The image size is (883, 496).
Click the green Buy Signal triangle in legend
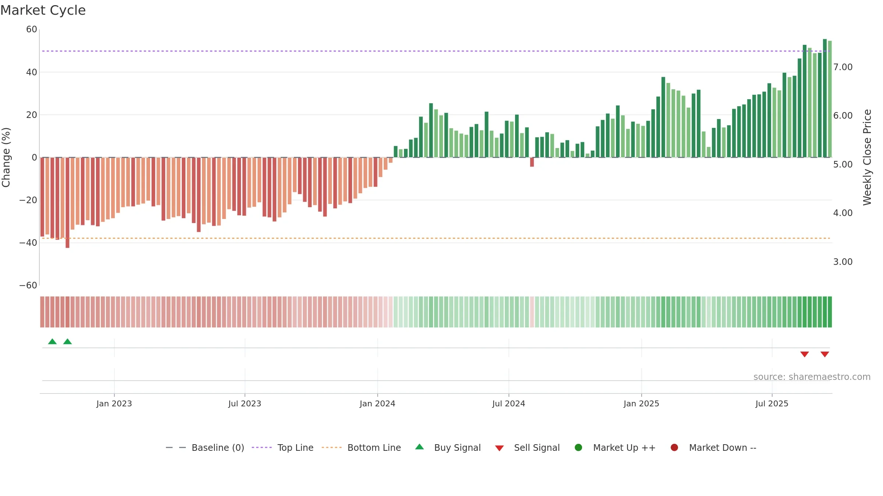419,447
